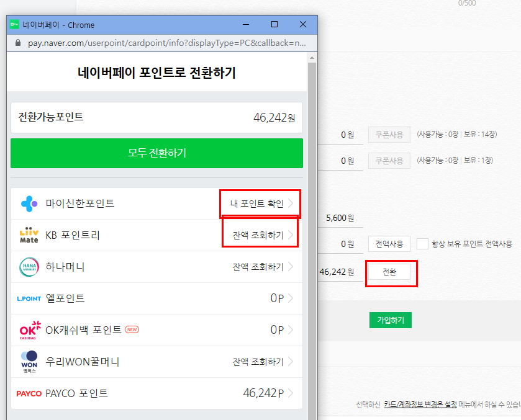Image resolution: width=521 pixels, height=420 pixels.
Task: Click 잔액 조회하기 for KB 포인트리
Action: coord(258,235)
